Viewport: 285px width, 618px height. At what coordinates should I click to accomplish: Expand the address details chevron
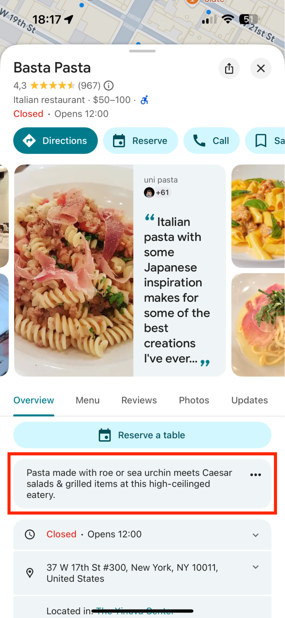click(x=256, y=567)
